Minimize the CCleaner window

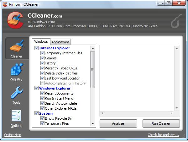(160, 3)
